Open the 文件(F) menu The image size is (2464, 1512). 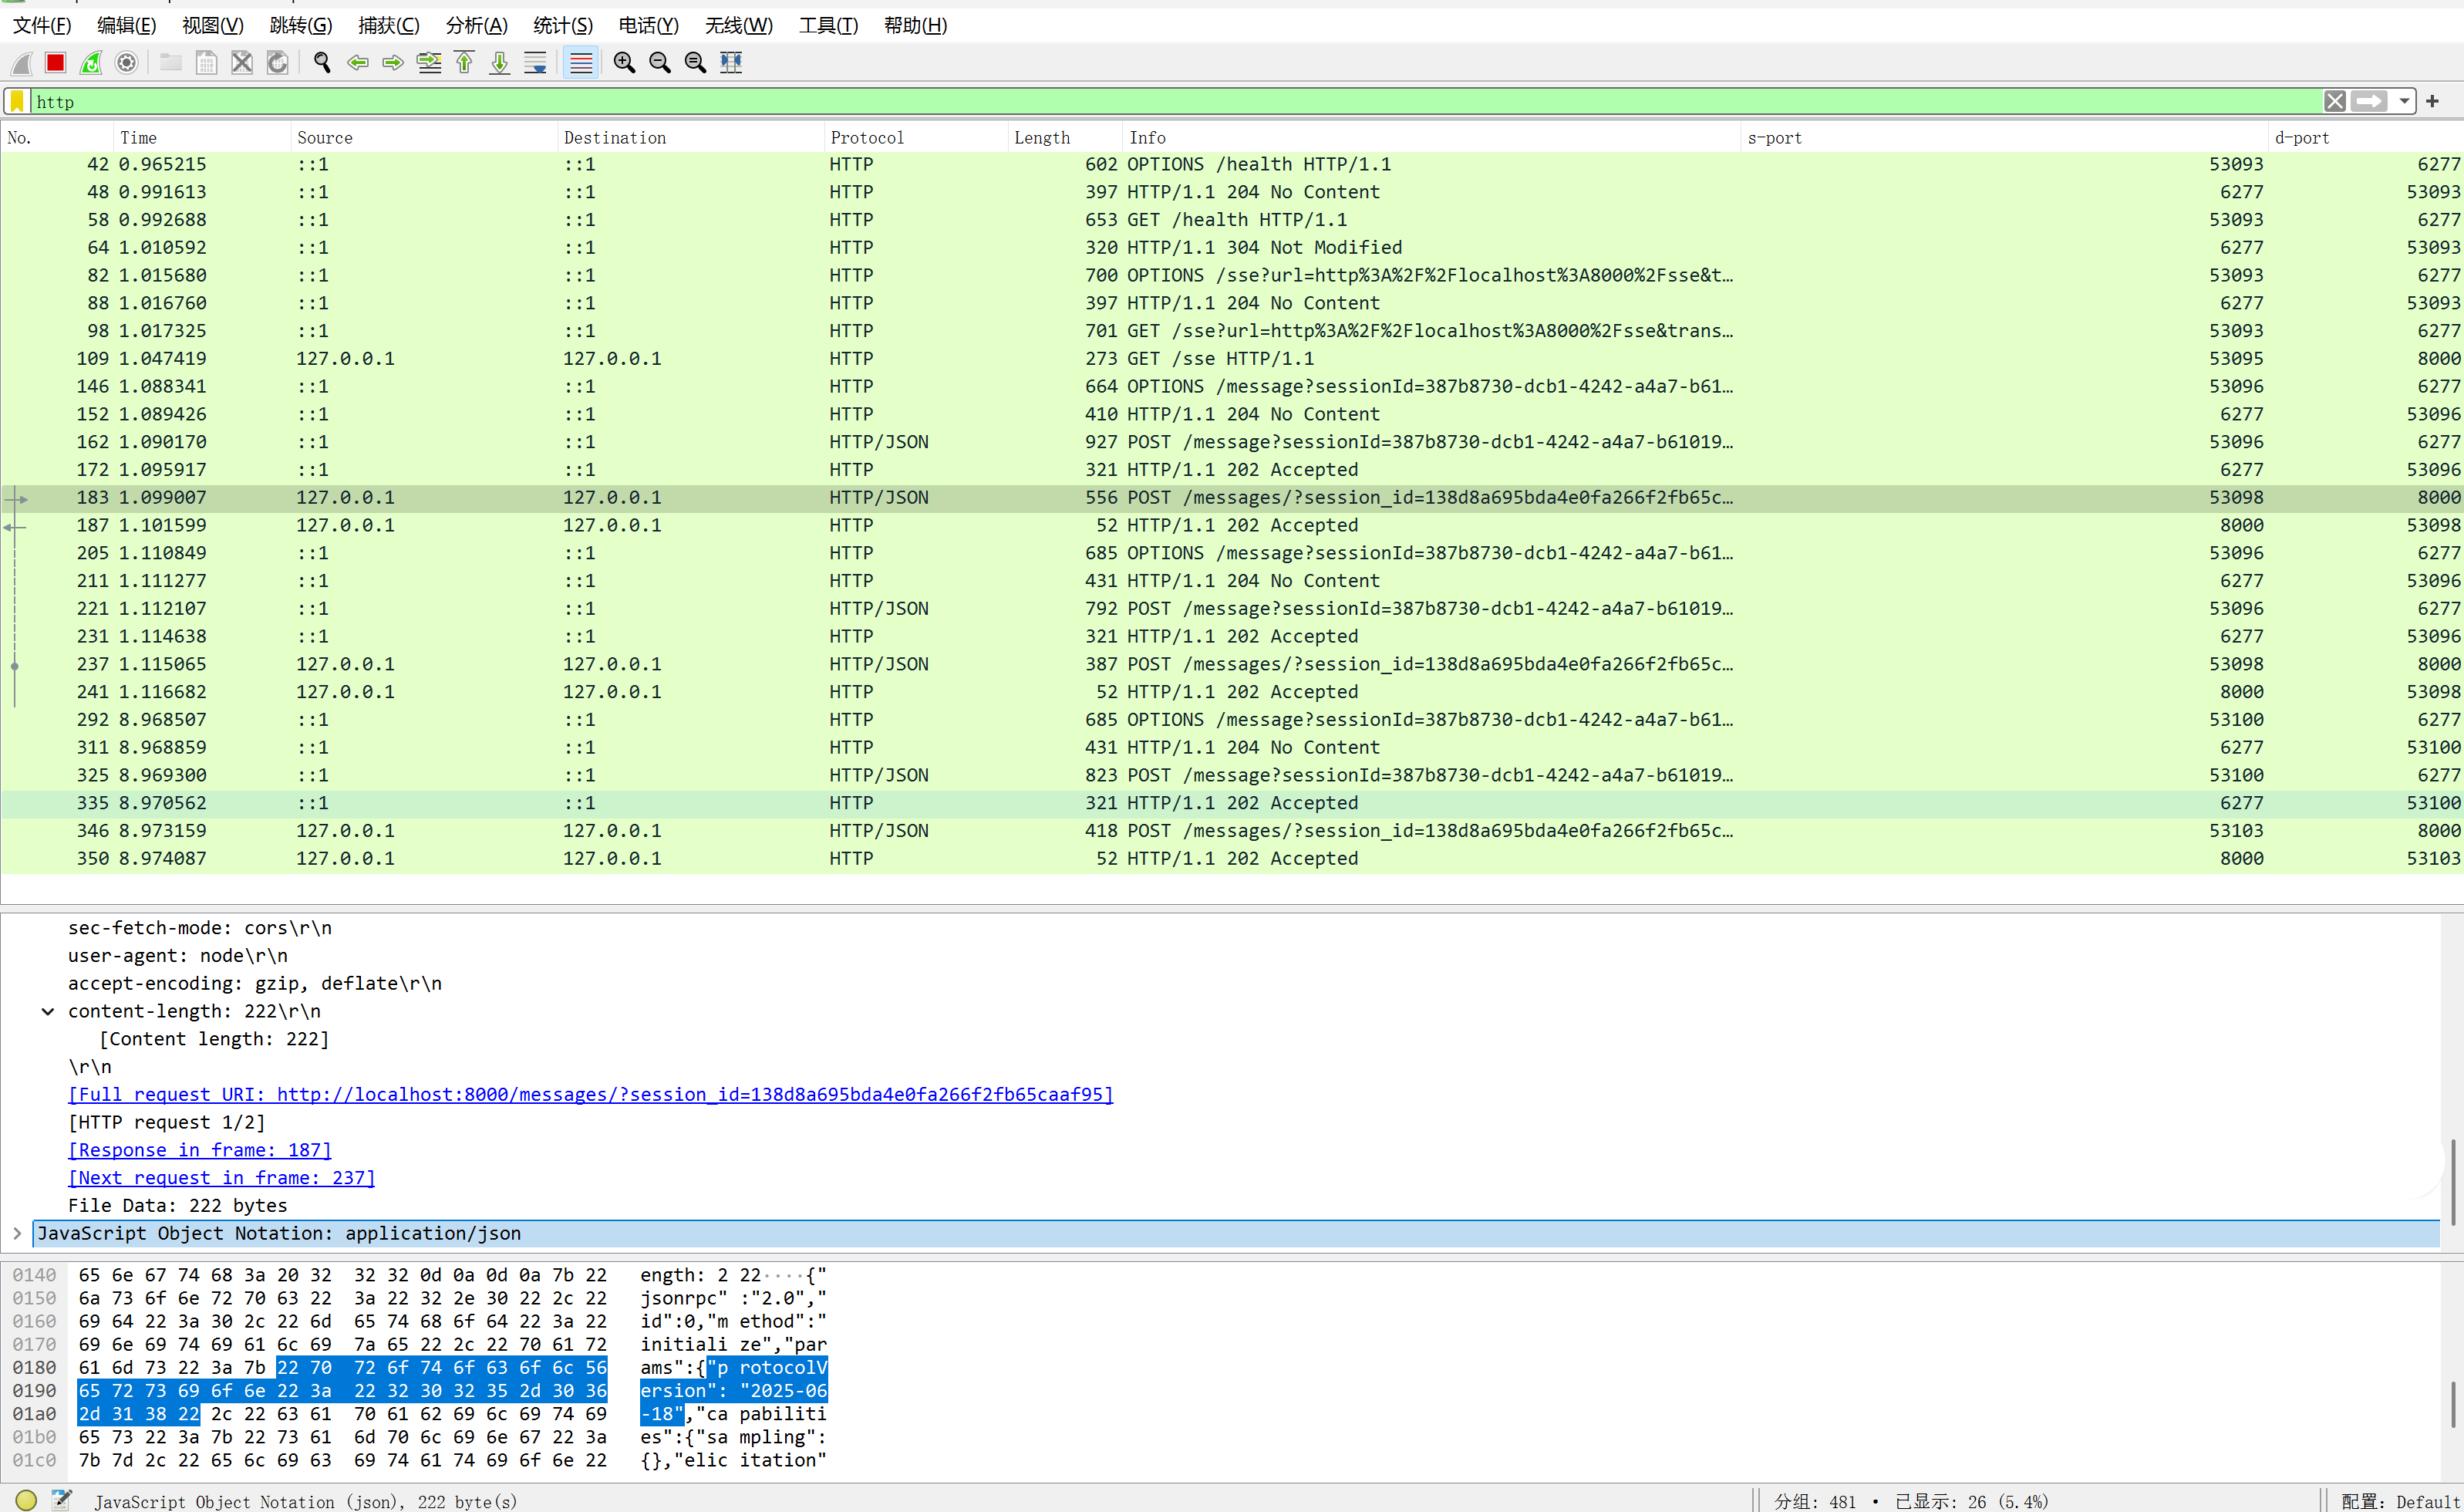[42, 25]
